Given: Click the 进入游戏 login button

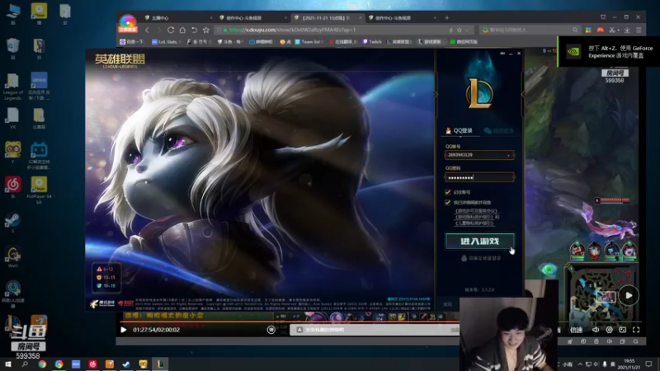Looking at the screenshot, I should pyautogui.click(x=480, y=241).
